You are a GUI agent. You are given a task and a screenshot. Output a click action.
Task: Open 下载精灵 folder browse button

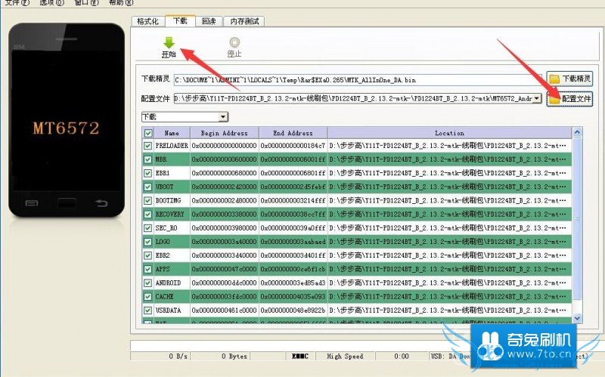pos(569,79)
